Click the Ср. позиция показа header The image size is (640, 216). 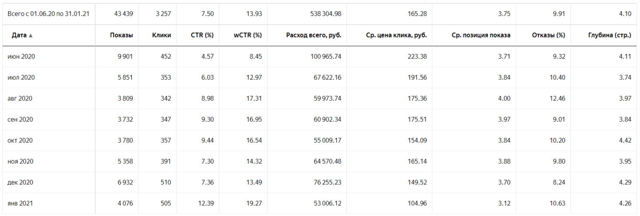pyautogui.click(x=480, y=35)
